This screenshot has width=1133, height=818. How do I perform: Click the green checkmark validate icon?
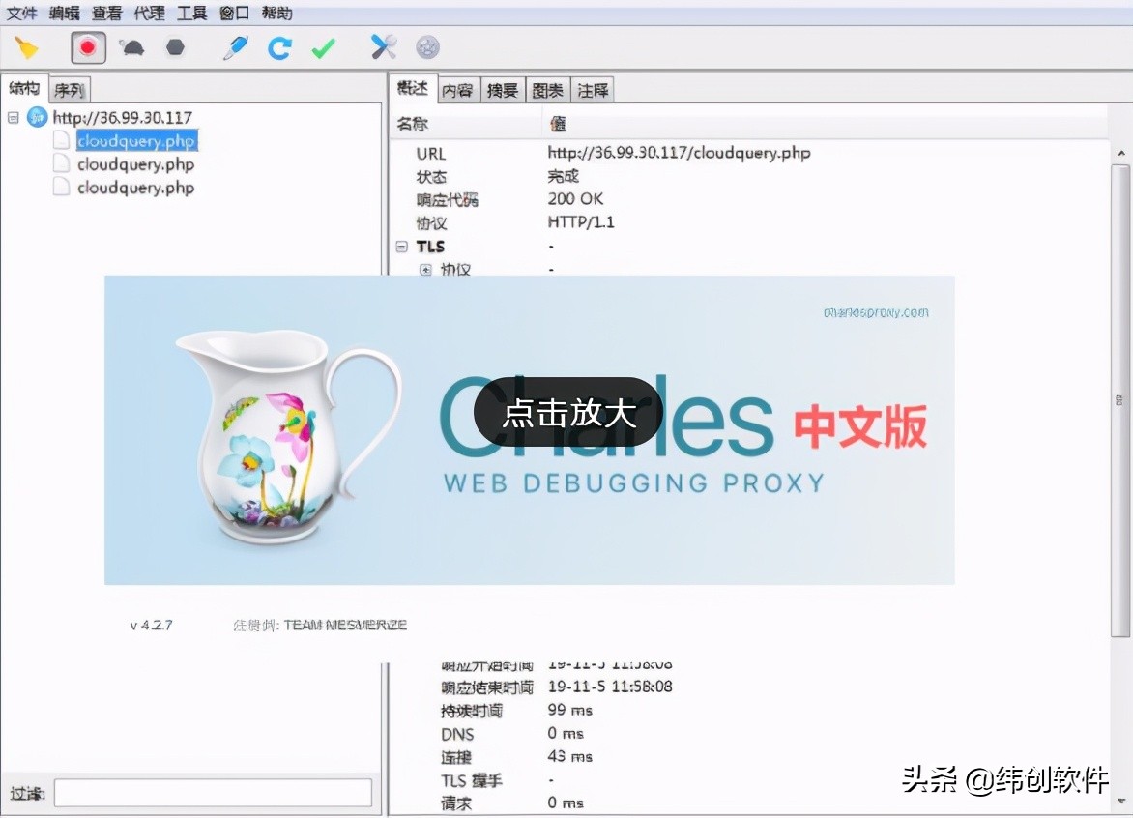tap(324, 46)
